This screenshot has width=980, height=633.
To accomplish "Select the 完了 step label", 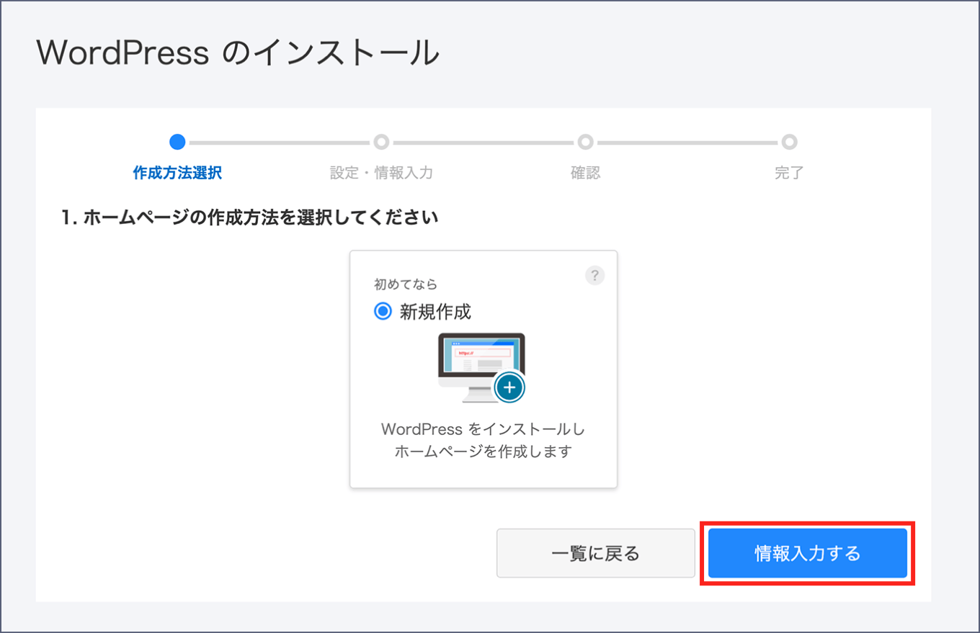I will point(789,173).
